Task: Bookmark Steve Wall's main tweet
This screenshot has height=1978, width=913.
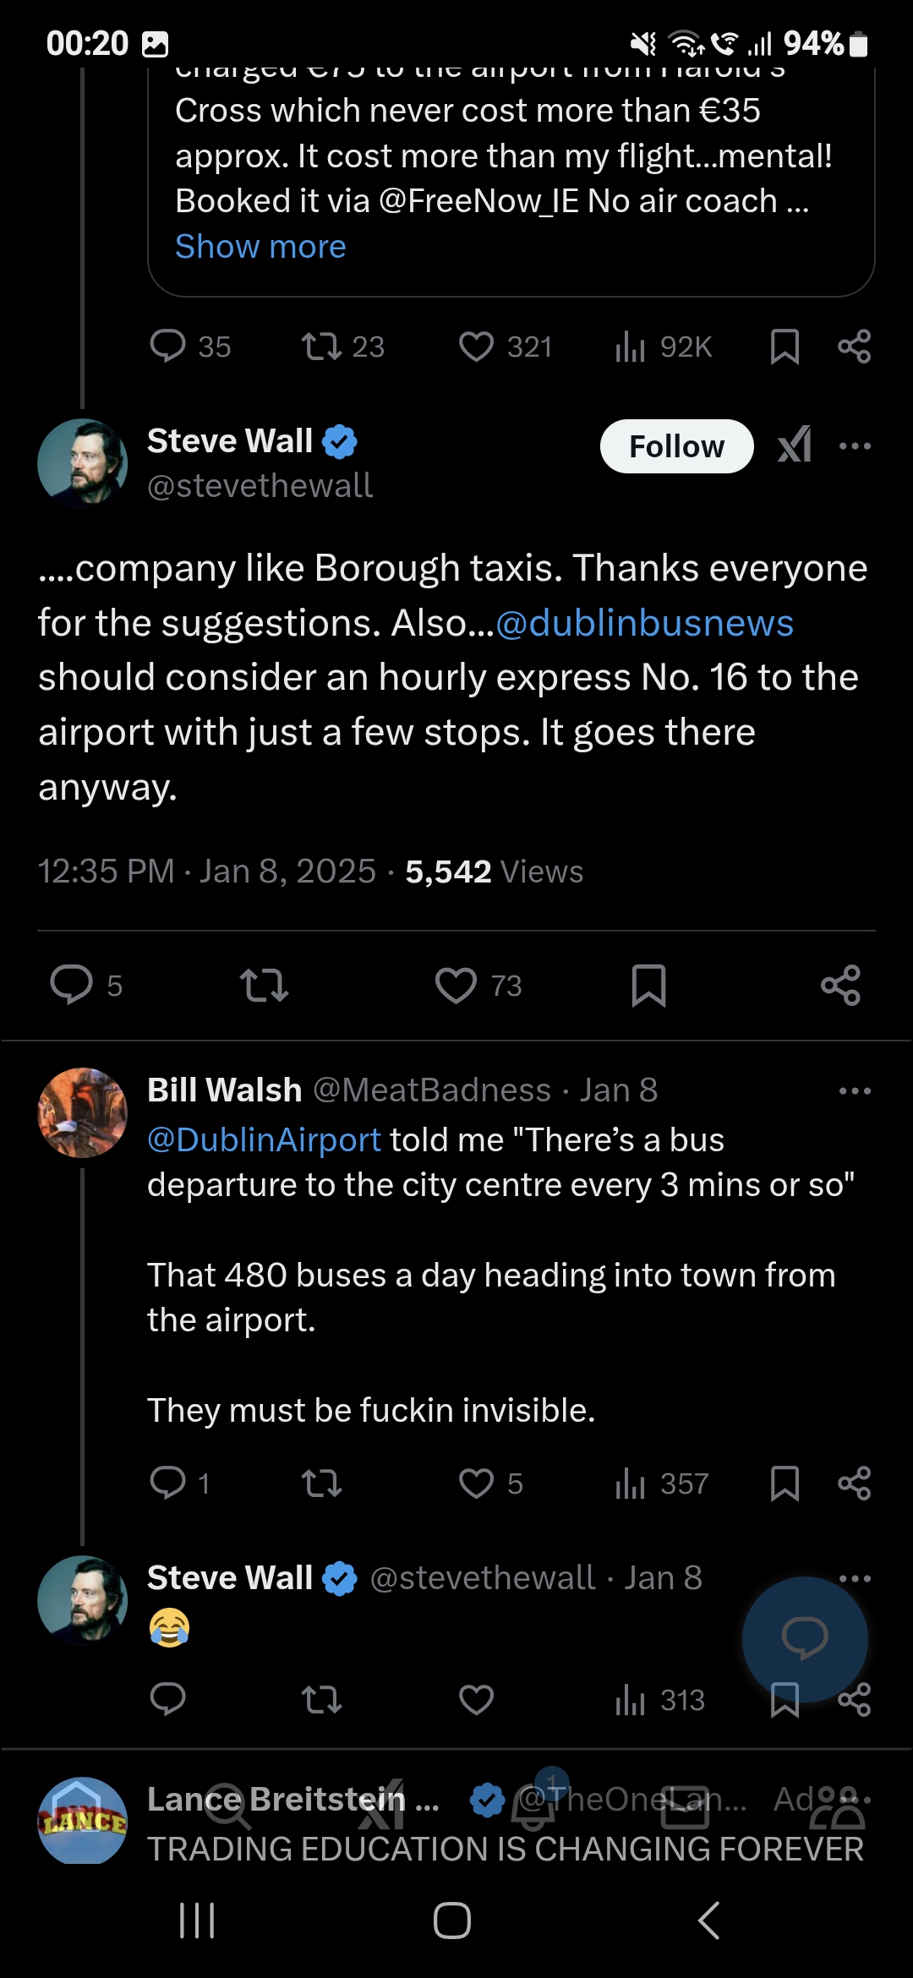Action: (x=648, y=985)
